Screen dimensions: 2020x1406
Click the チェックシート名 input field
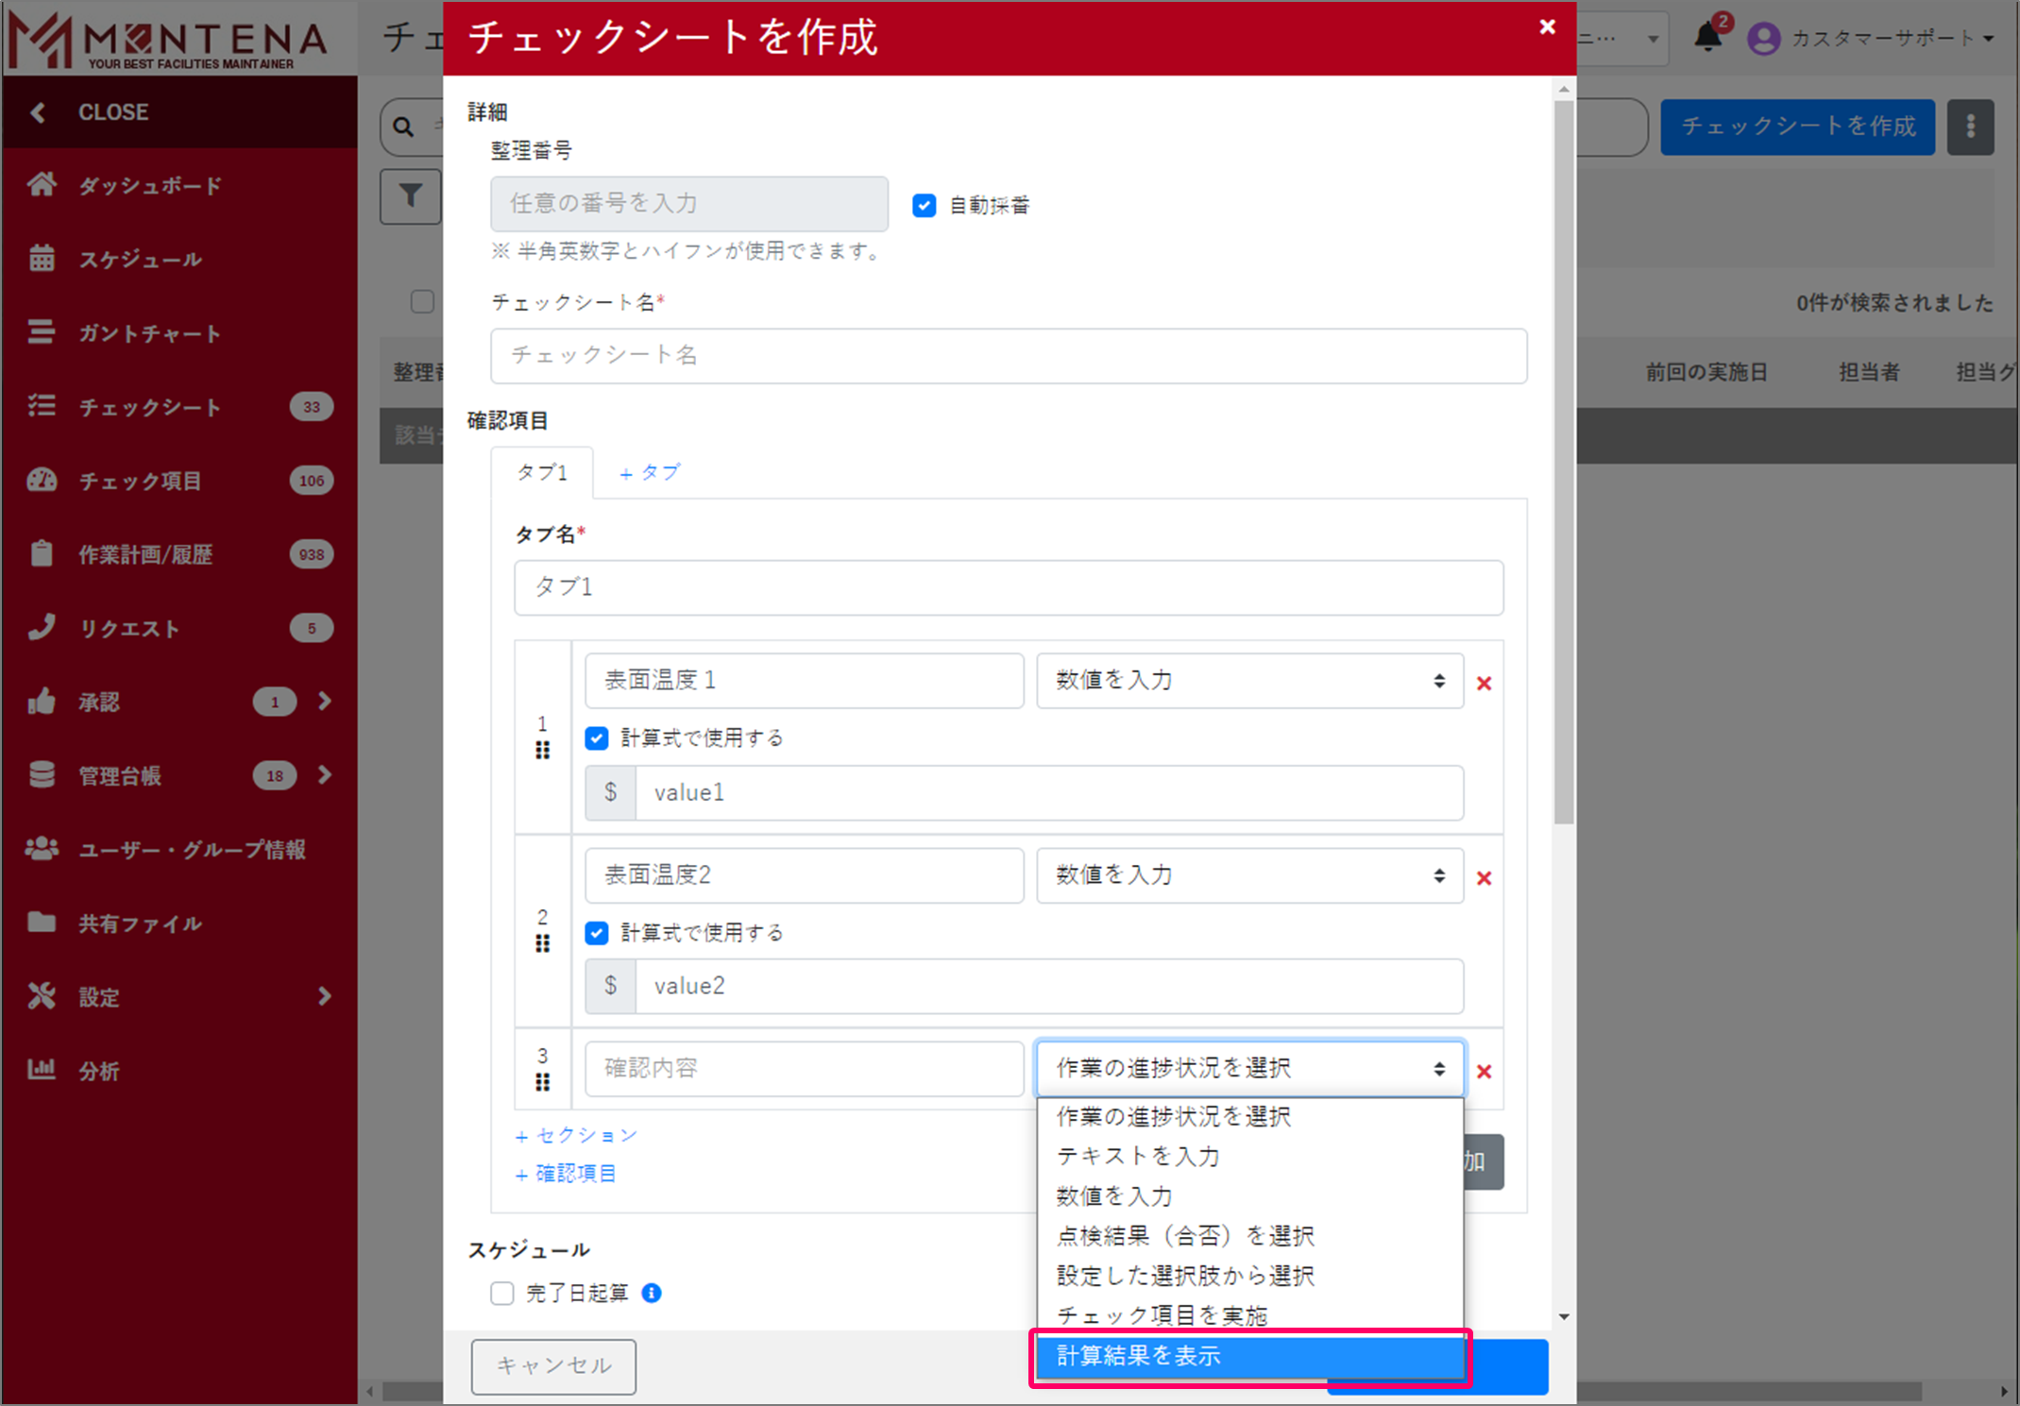coord(1008,356)
